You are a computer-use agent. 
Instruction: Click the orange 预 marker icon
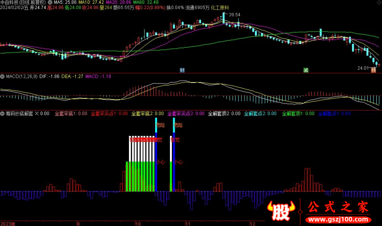[x=373, y=70]
